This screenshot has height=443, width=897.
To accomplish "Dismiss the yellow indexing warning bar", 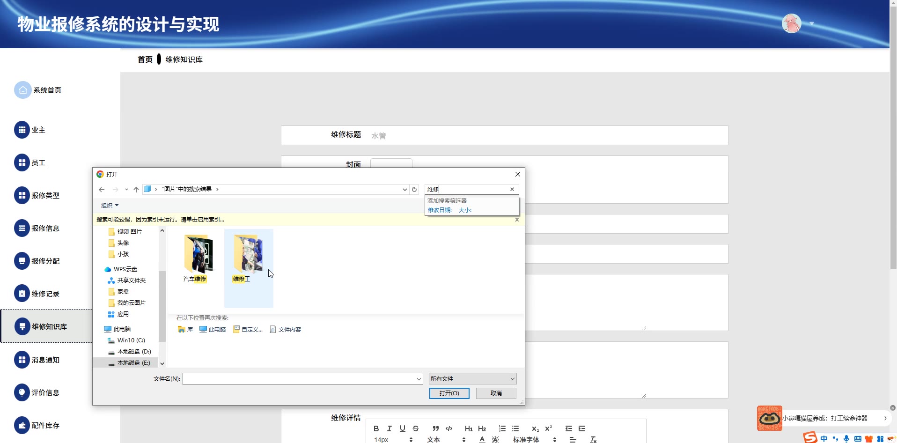I will tap(517, 220).
